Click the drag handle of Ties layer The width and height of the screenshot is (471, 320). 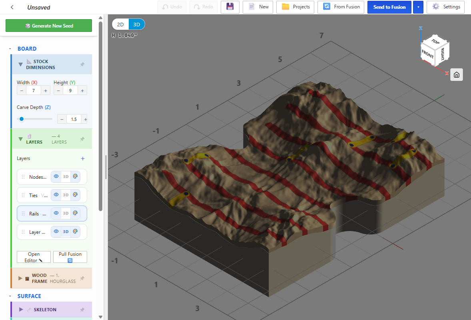coord(23,196)
